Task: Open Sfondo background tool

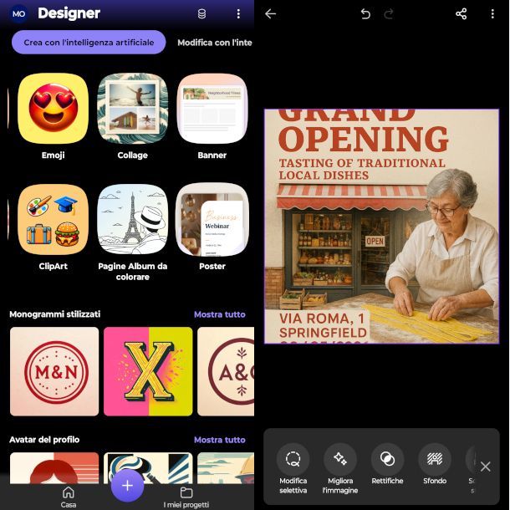Action: 435,464
